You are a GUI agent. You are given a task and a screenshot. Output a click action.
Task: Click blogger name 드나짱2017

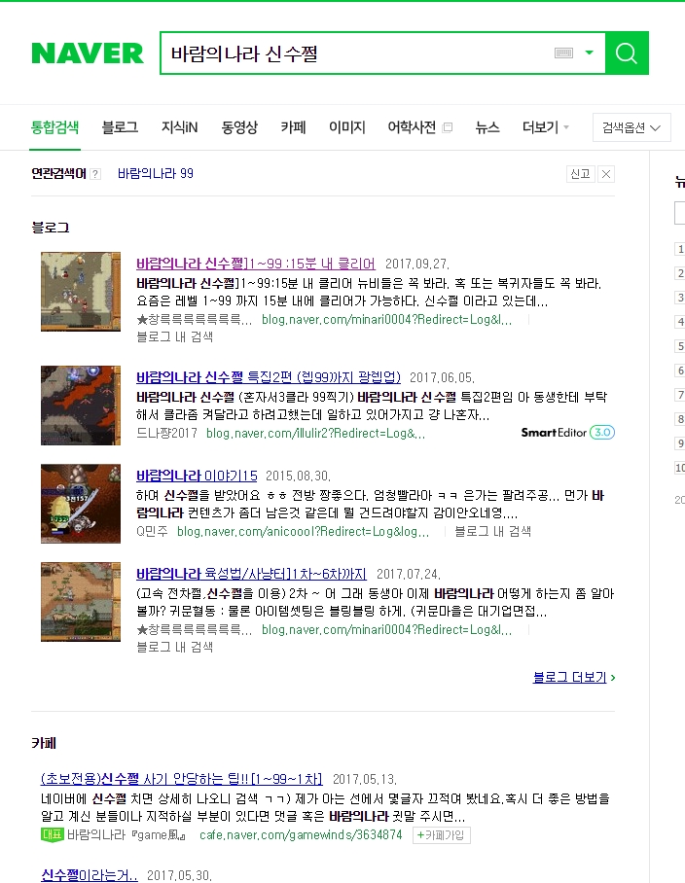point(166,434)
